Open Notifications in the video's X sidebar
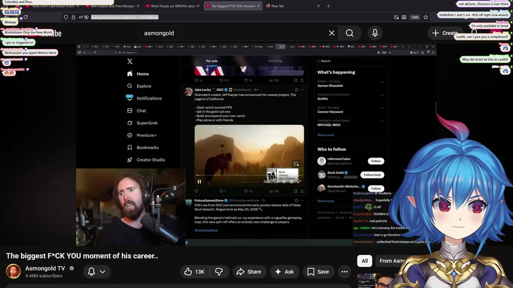The image size is (513, 288). (144, 98)
